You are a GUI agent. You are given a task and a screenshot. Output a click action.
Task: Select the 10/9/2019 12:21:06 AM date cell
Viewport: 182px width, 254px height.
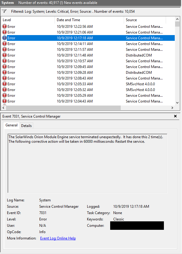[75, 32]
